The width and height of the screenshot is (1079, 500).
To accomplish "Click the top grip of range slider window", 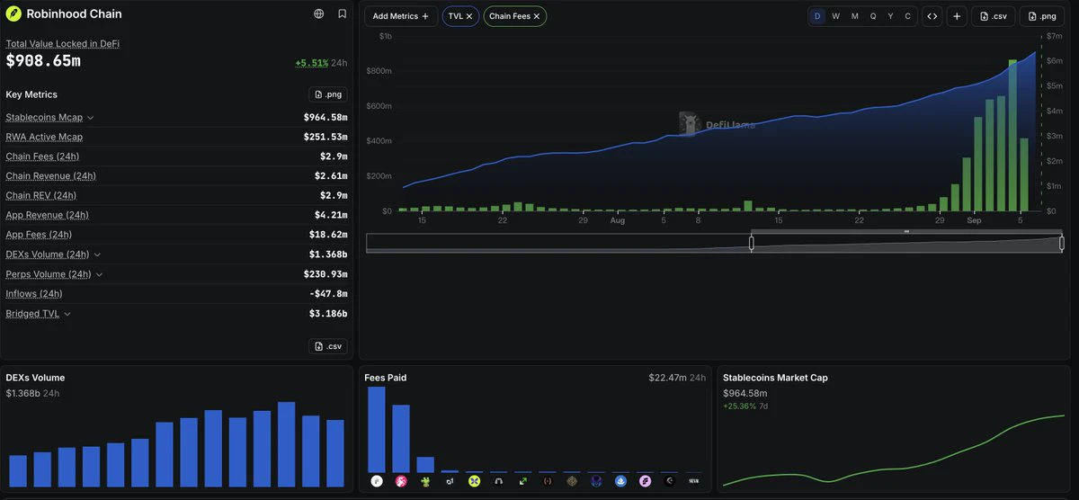I will pos(906,232).
